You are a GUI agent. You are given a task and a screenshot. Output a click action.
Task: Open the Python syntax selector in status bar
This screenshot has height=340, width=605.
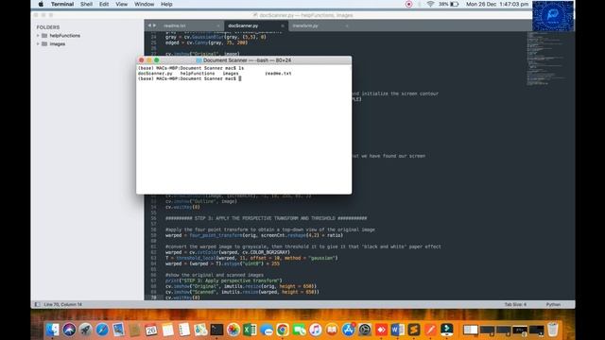pyautogui.click(x=553, y=304)
